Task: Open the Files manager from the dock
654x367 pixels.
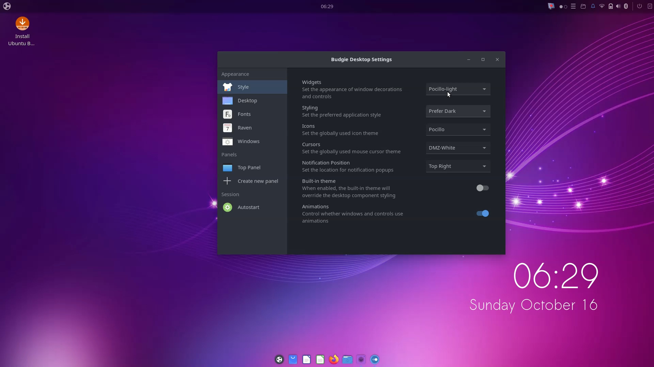Action: [x=347, y=359]
